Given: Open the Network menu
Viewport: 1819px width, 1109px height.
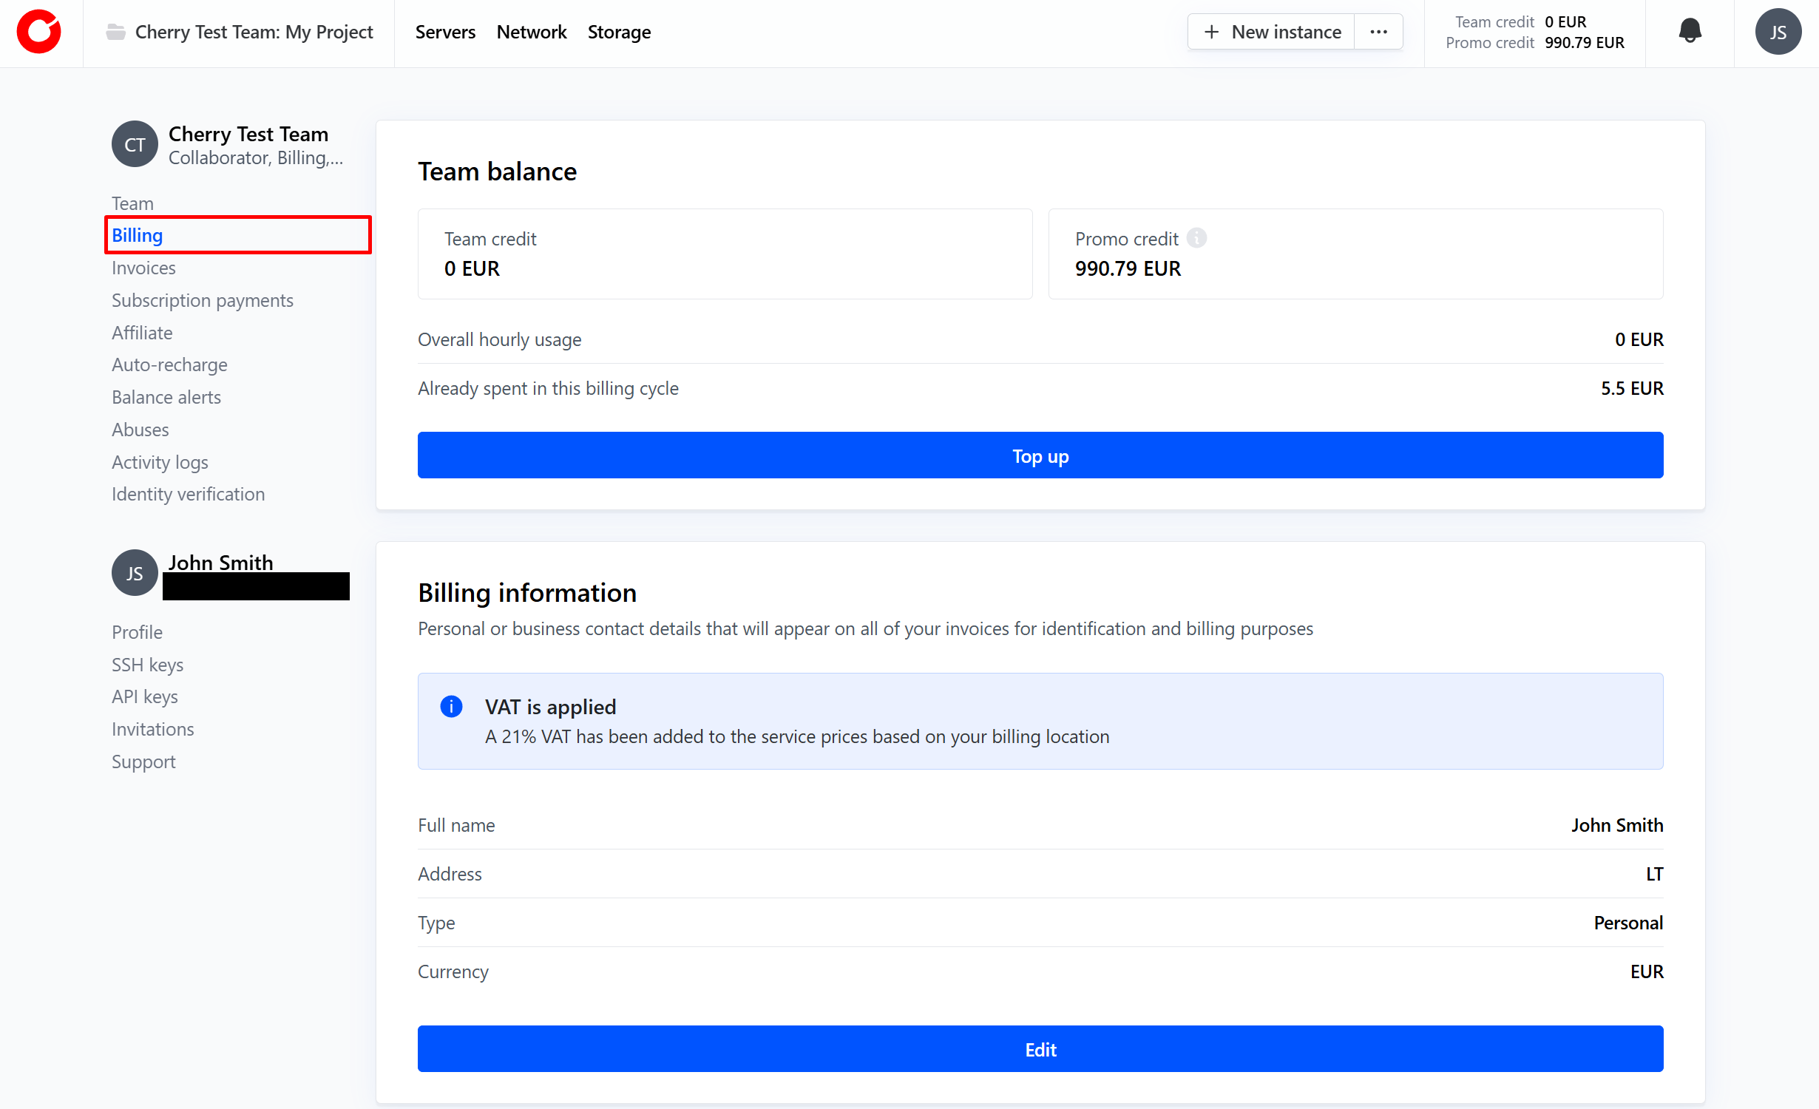Looking at the screenshot, I should (531, 32).
